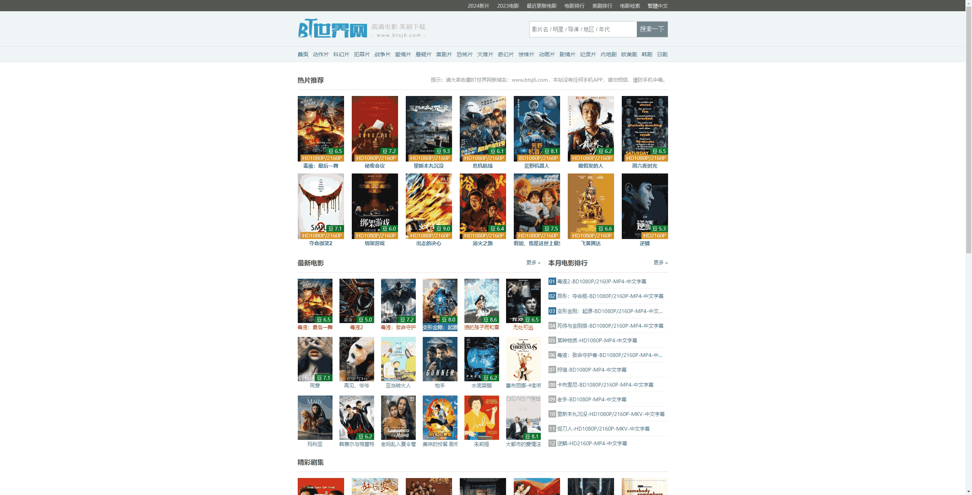Screen dimensions: 972x495
Task: Select the 动画片 category tab
Action: (x=547, y=54)
